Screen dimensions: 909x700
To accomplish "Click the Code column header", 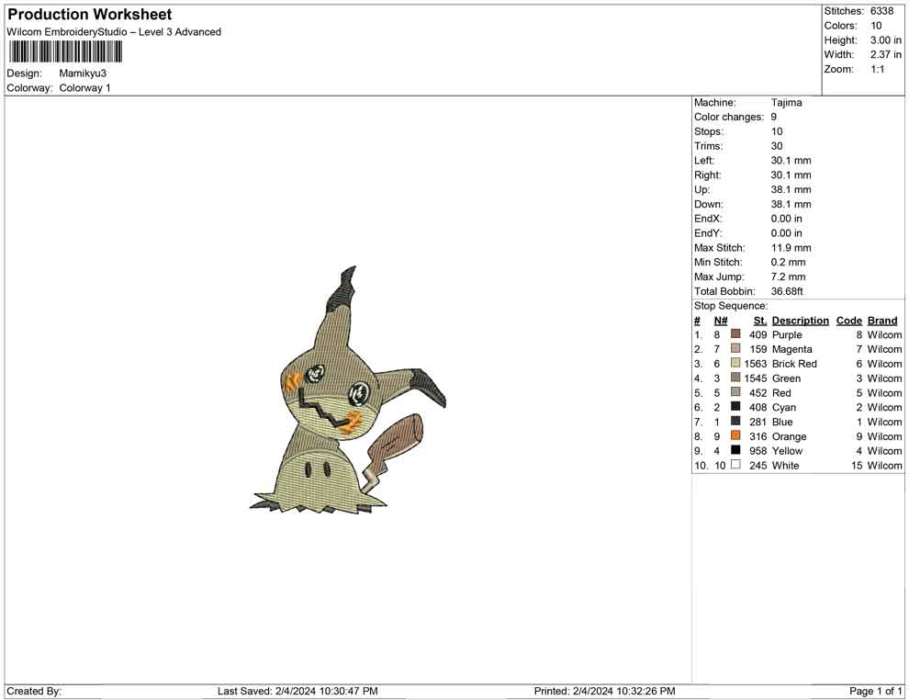I will coord(848,320).
